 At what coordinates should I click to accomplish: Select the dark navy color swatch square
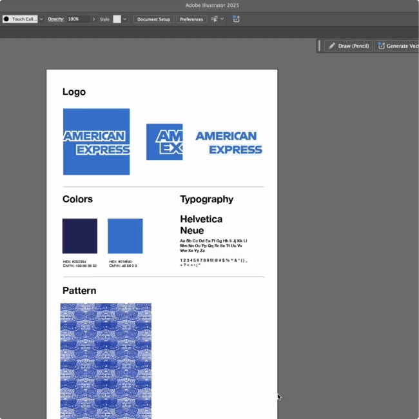pyautogui.click(x=80, y=236)
